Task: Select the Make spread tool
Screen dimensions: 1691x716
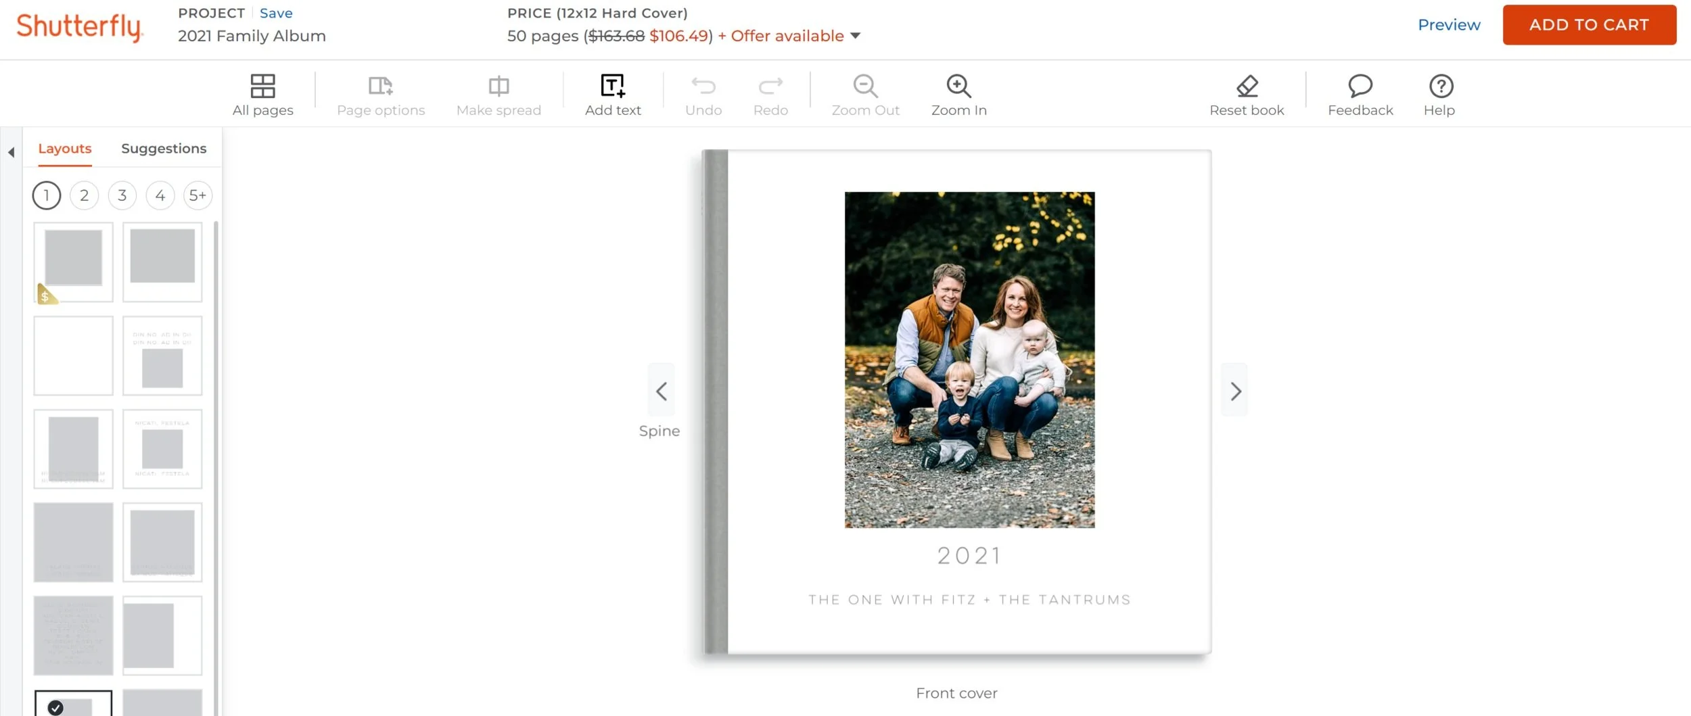Action: 499,95
